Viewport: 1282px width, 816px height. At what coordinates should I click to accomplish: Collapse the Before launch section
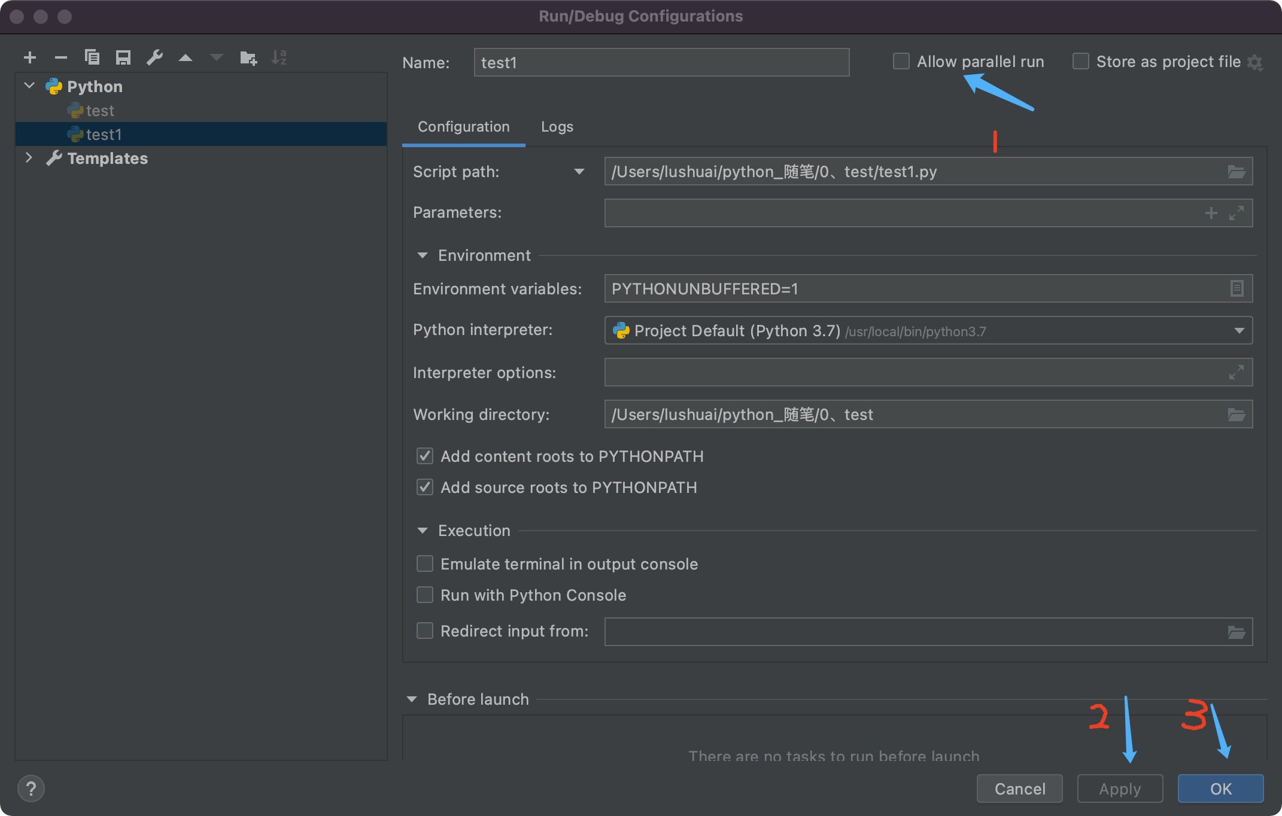coord(412,699)
